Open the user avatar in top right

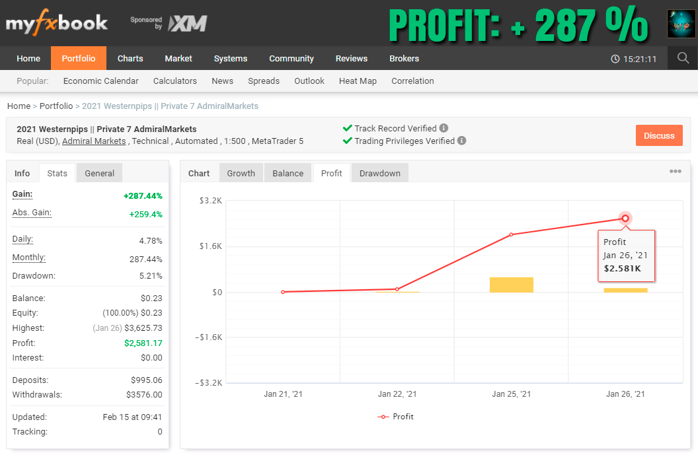(680, 24)
